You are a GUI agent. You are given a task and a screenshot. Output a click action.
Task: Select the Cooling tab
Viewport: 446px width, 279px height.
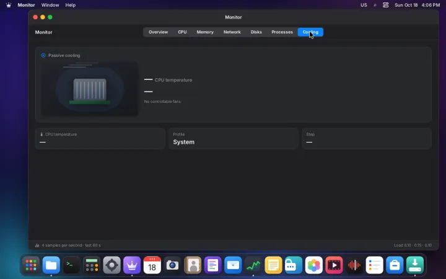[x=310, y=32]
